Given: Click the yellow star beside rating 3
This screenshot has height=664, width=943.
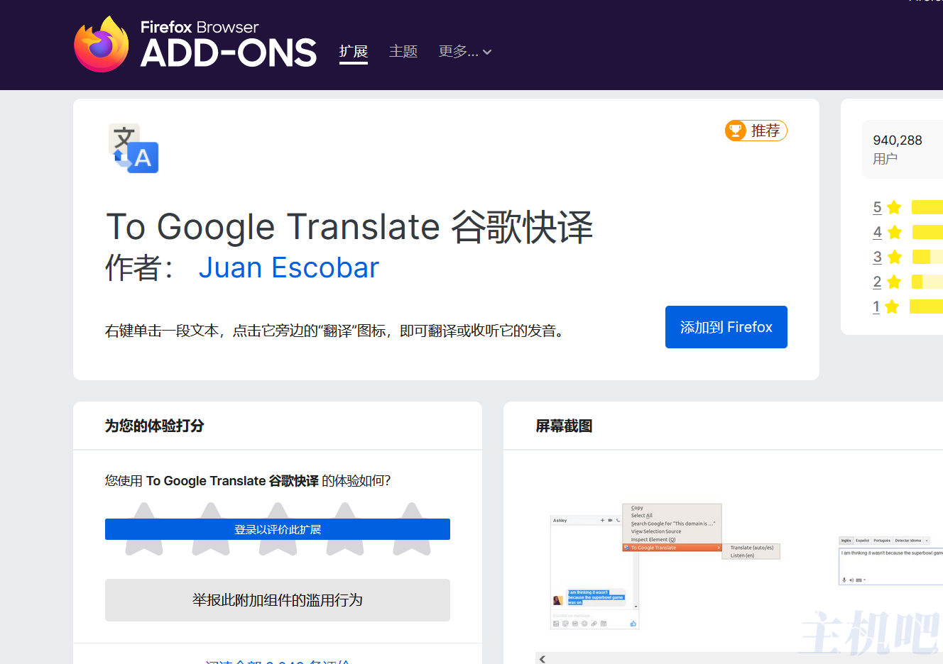Looking at the screenshot, I should point(895,257).
